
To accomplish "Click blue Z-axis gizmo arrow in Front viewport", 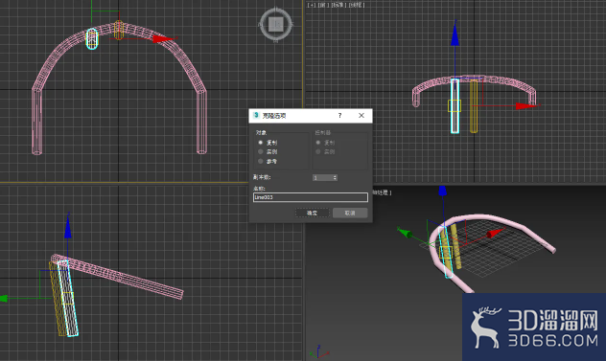I will [454, 35].
